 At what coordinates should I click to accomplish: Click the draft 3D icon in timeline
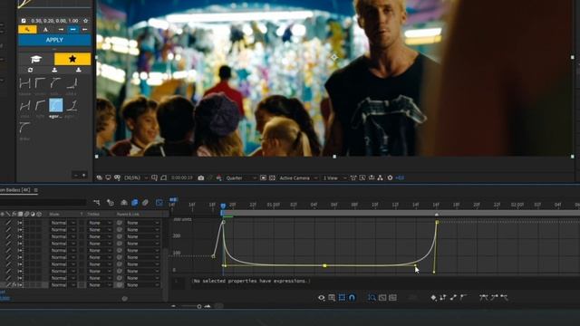(x=111, y=202)
